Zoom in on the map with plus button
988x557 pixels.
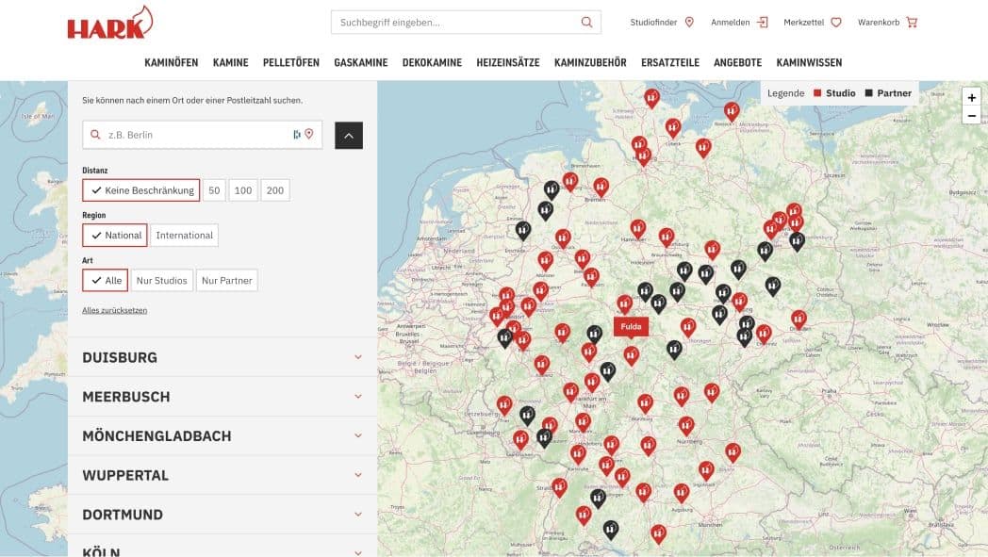[x=971, y=97]
